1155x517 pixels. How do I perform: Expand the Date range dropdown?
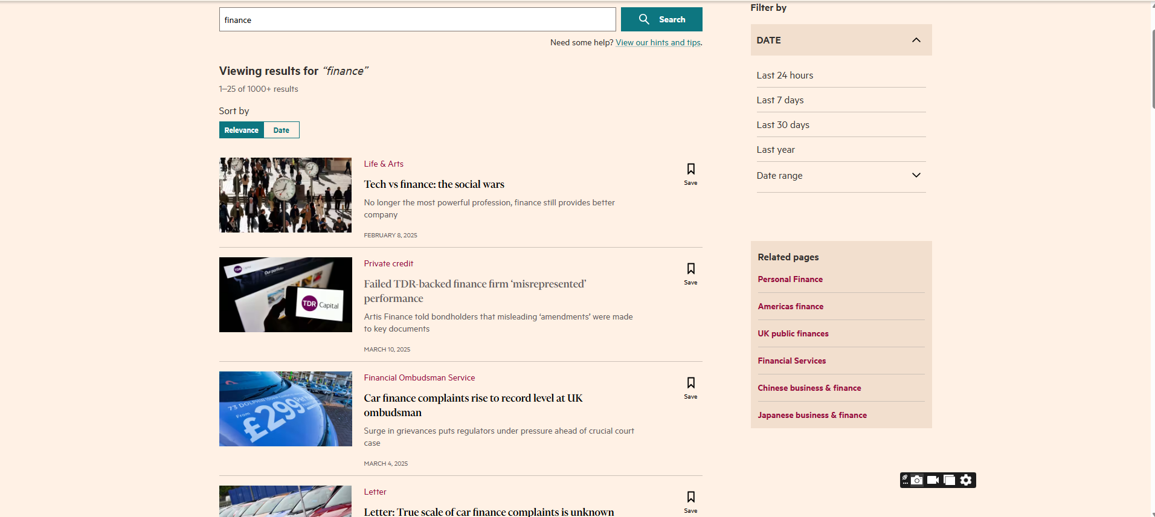pos(916,176)
